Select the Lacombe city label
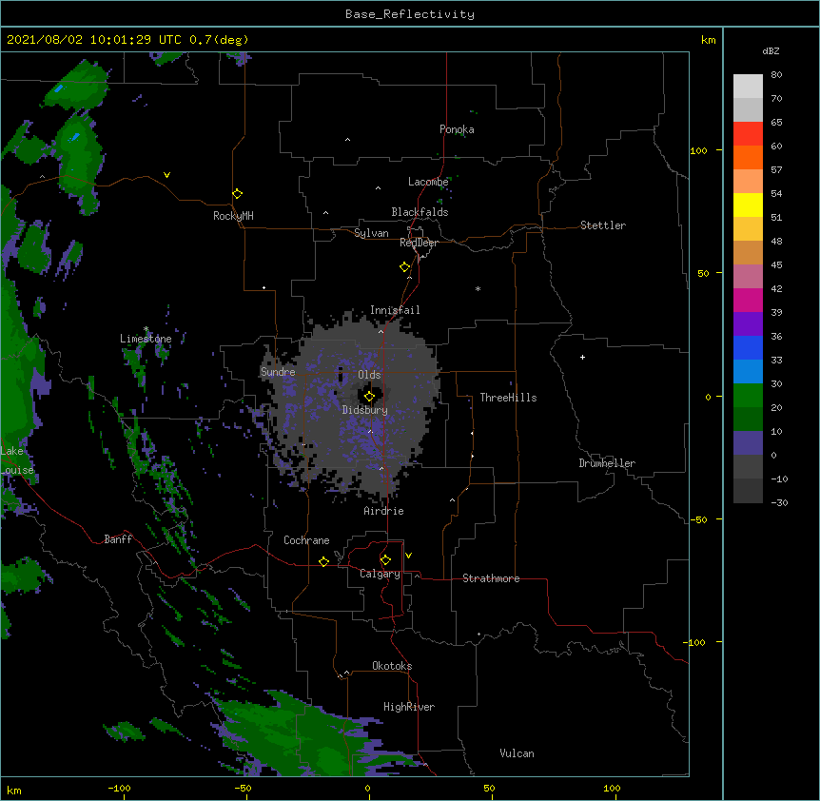820x801 pixels. (x=428, y=182)
